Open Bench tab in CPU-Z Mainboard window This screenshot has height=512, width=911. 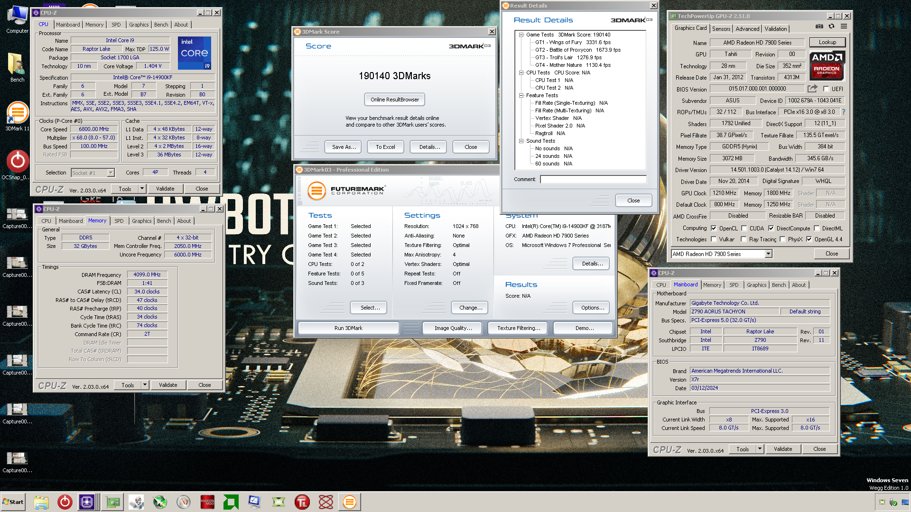(x=779, y=285)
